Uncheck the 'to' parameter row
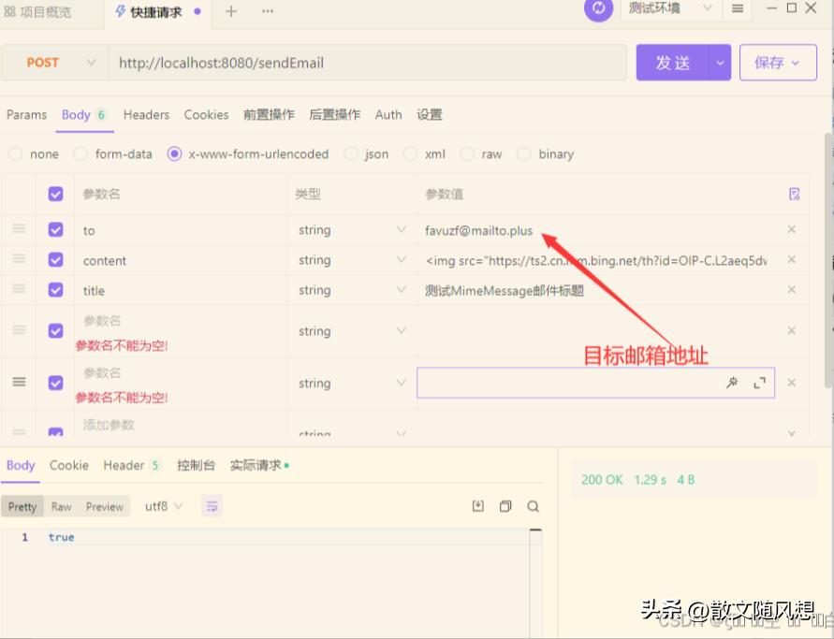The image size is (834, 639). 55,229
